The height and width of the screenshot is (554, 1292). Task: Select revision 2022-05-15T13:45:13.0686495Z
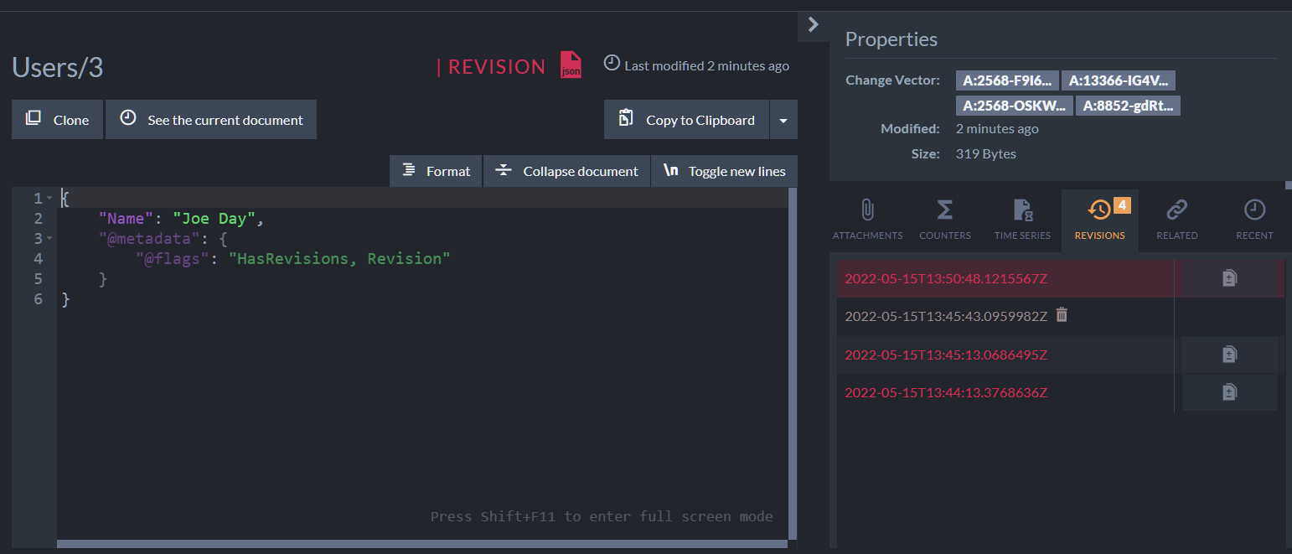(946, 355)
